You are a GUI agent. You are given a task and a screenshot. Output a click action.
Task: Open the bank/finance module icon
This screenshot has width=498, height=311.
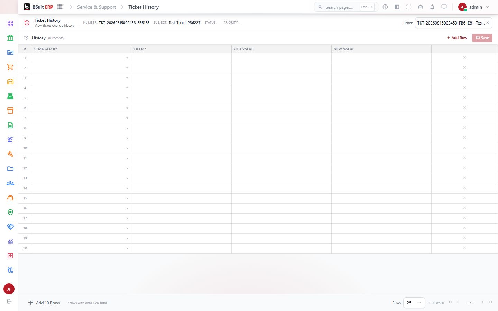click(x=10, y=38)
